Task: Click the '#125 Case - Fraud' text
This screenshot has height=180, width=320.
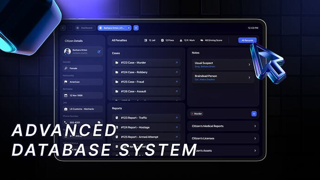Action: coord(133,82)
